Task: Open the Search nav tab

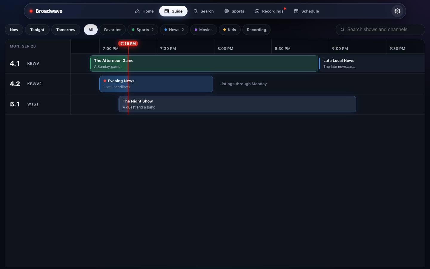Action: [203, 11]
